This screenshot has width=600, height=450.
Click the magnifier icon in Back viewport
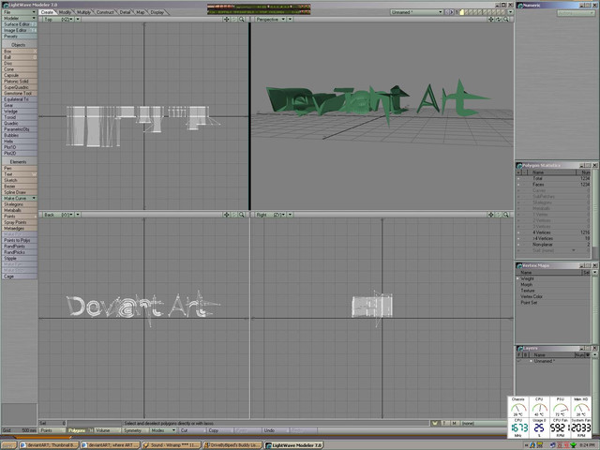(x=242, y=215)
